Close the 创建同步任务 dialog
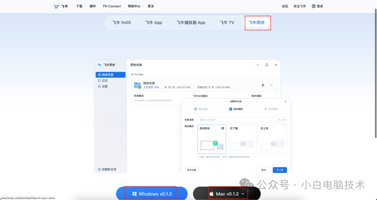Viewport: 377px width, 200px height. coord(286,101)
